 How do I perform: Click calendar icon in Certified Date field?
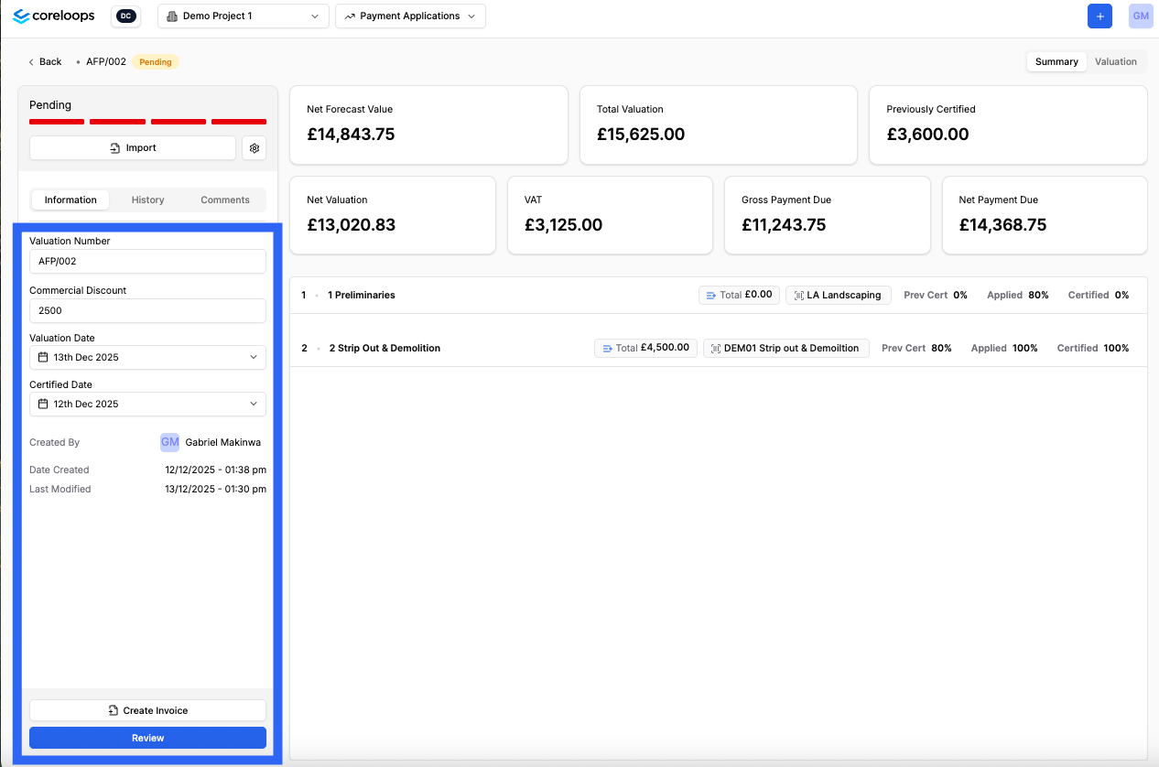point(43,404)
